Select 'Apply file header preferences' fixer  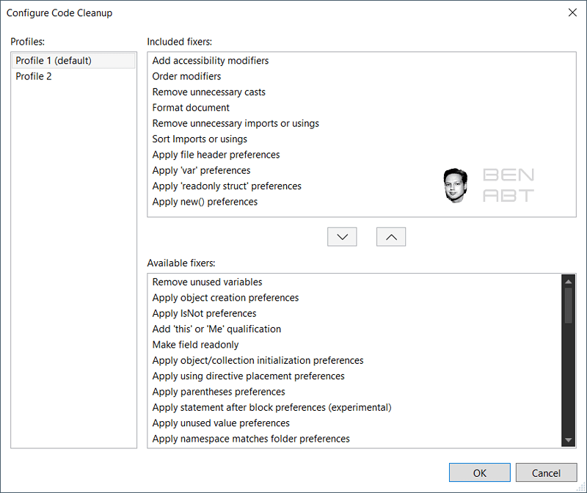[x=216, y=154]
